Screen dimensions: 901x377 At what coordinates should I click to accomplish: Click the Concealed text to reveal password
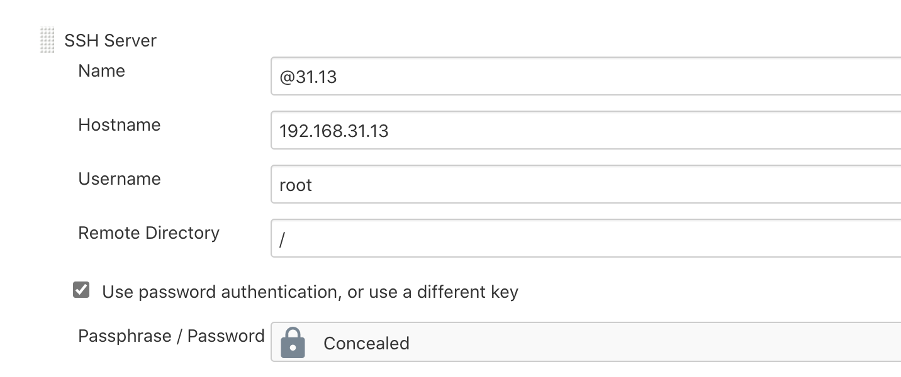pos(366,343)
